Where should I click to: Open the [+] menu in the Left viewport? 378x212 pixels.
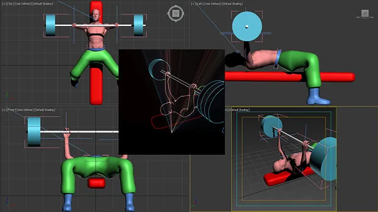193,4
